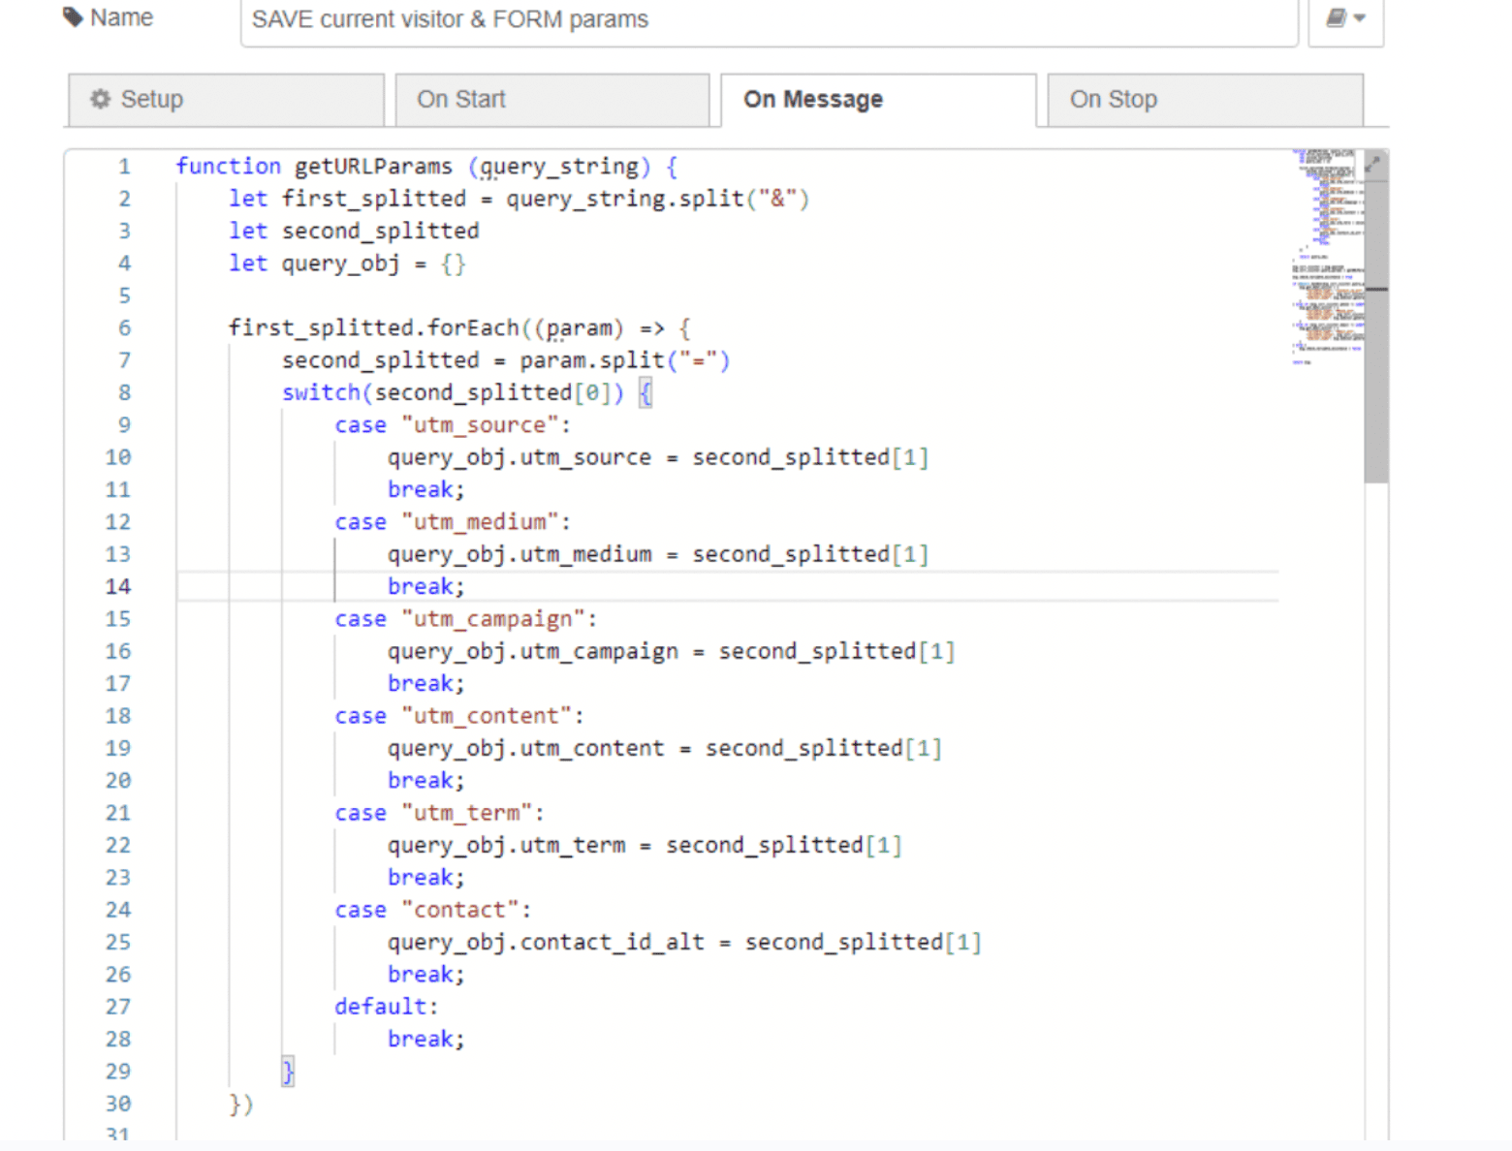Place cursor on getURLParams function name
The image size is (1512, 1151).
(373, 167)
